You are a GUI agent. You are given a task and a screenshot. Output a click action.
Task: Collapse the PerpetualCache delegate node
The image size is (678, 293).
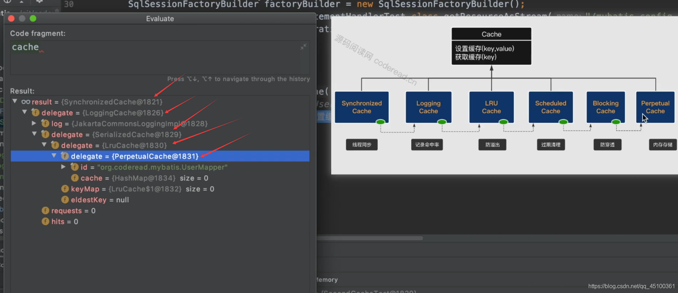click(x=54, y=156)
